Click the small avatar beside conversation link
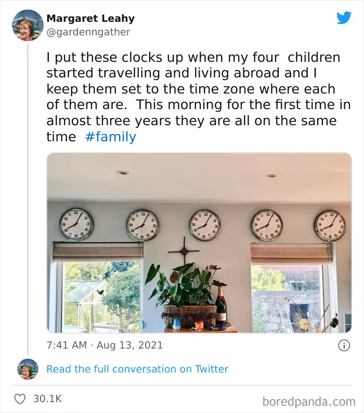The width and height of the screenshot is (364, 413). point(28,369)
